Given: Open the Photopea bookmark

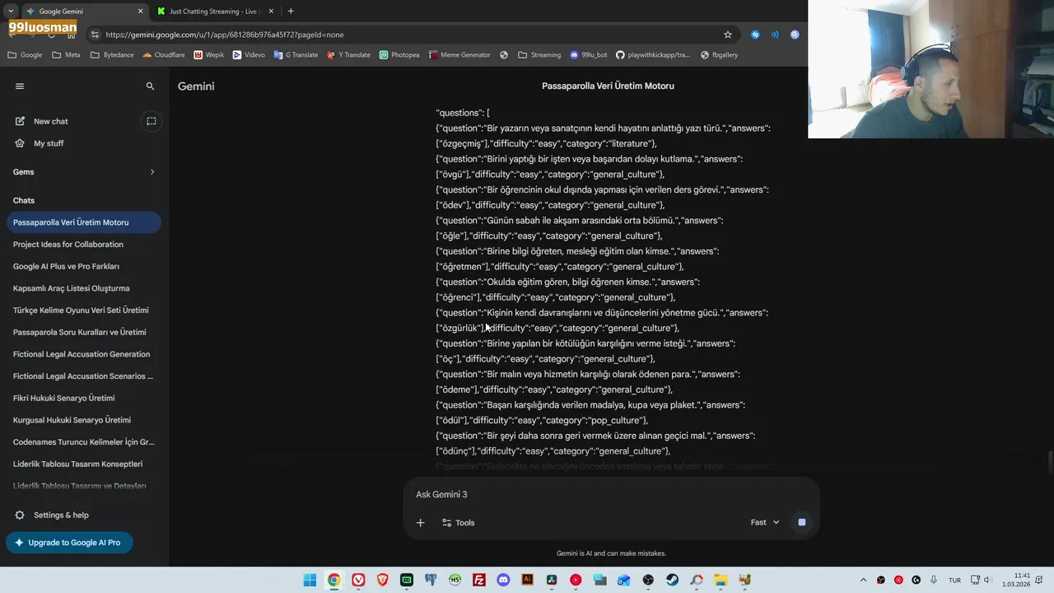Looking at the screenshot, I should [x=399, y=55].
